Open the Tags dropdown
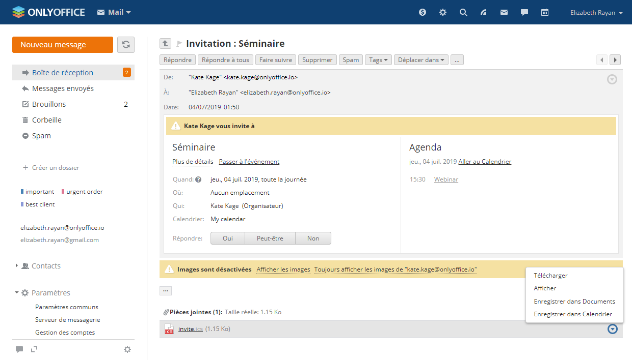Image resolution: width=632 pixels, height=360 pixels. click(x=378, y=60)
